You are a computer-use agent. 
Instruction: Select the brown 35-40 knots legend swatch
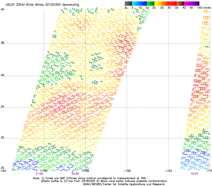(x=180, y=3)
